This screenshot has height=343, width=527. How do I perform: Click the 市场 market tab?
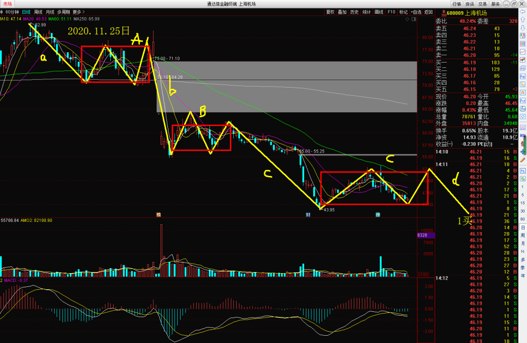7,4
